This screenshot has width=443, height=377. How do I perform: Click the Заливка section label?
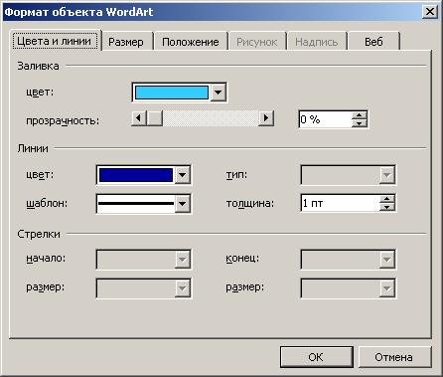tap(38, 66)
